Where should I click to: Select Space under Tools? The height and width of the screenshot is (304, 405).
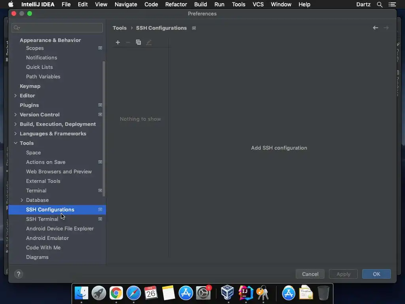click(33, 152)
